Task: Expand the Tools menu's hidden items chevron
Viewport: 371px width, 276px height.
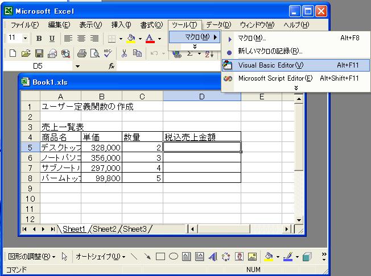Action: pyautogui.click(x=195, y=47)
